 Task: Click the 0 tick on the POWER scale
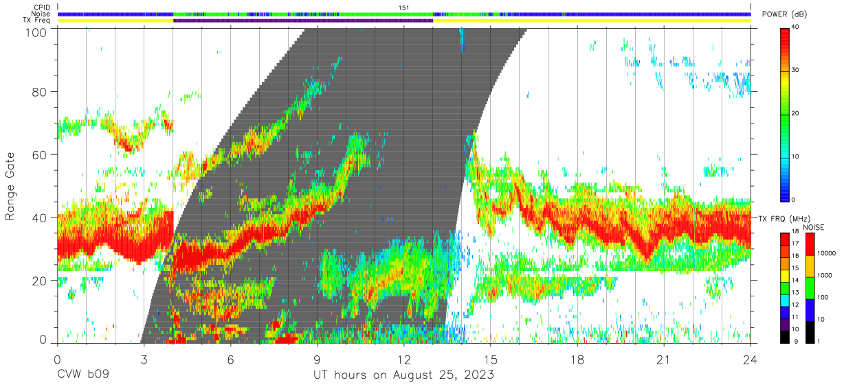[x=793, y=200]
